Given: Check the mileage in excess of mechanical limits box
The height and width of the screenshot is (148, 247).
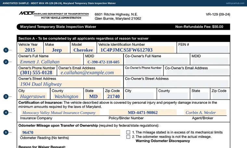Looking at the screenshot, I should (128, 132).
